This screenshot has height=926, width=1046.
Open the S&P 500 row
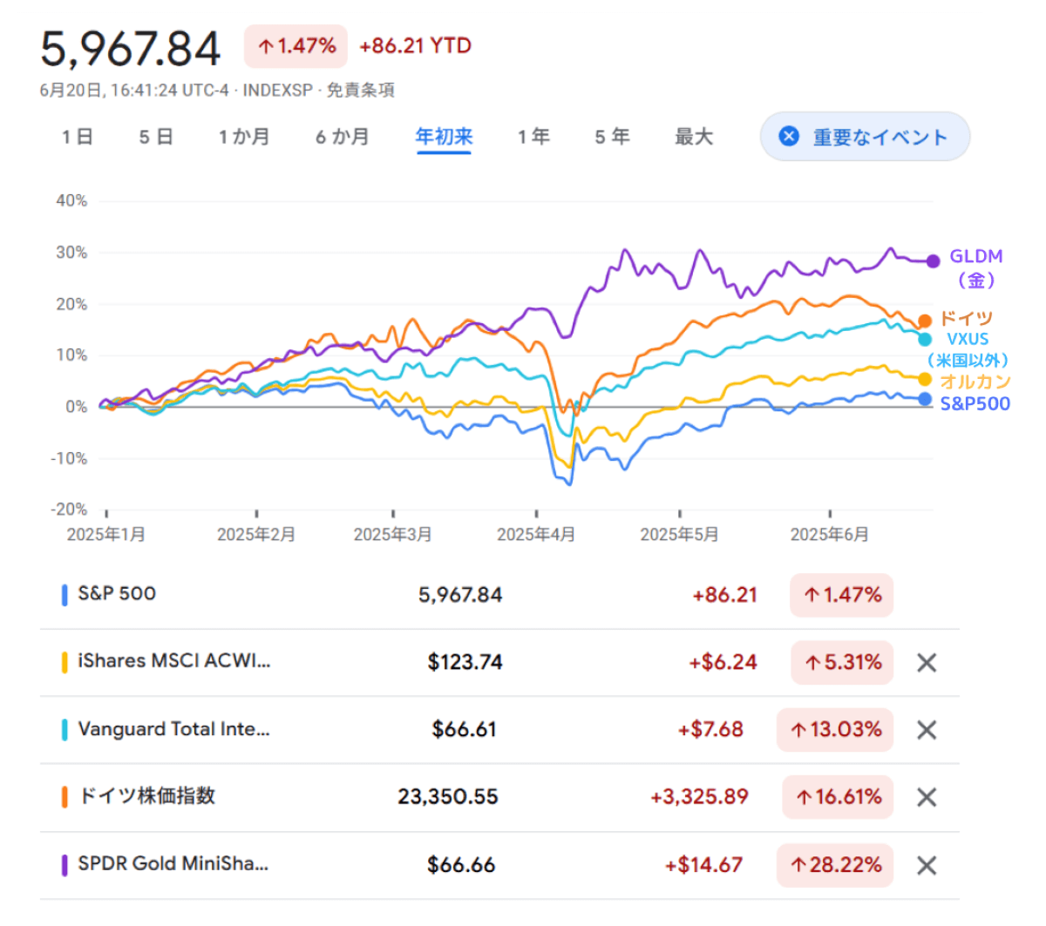[x=499, y=596]
